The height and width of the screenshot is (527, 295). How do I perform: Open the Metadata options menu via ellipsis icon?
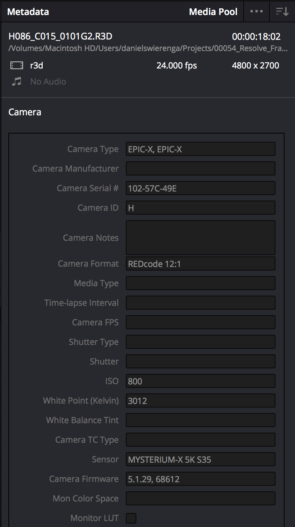click(x=257, y=11)
